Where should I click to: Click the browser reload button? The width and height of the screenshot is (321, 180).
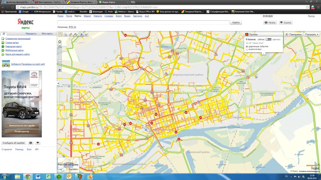click(x=12, y=7)
